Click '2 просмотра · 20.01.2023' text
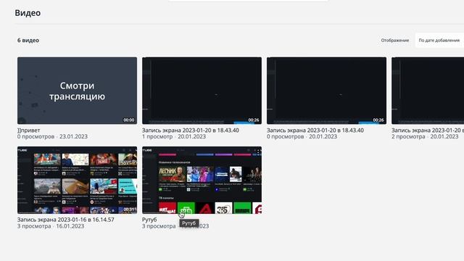This screenshot has width=464, height=261. pos(425,137)
